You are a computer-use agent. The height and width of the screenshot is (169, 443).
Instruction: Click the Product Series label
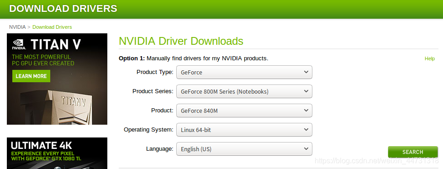(x=153, y=91)
